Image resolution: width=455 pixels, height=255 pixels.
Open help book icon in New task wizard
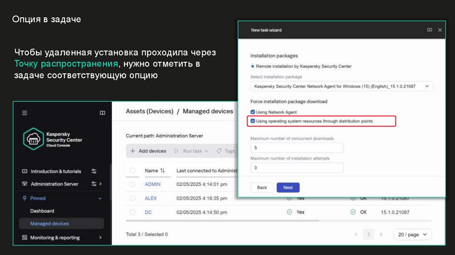pyautogui.click(x=430, y=30)
